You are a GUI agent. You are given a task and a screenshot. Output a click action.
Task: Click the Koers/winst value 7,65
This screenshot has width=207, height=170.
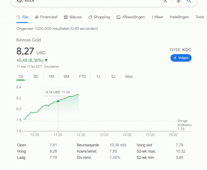113,151
